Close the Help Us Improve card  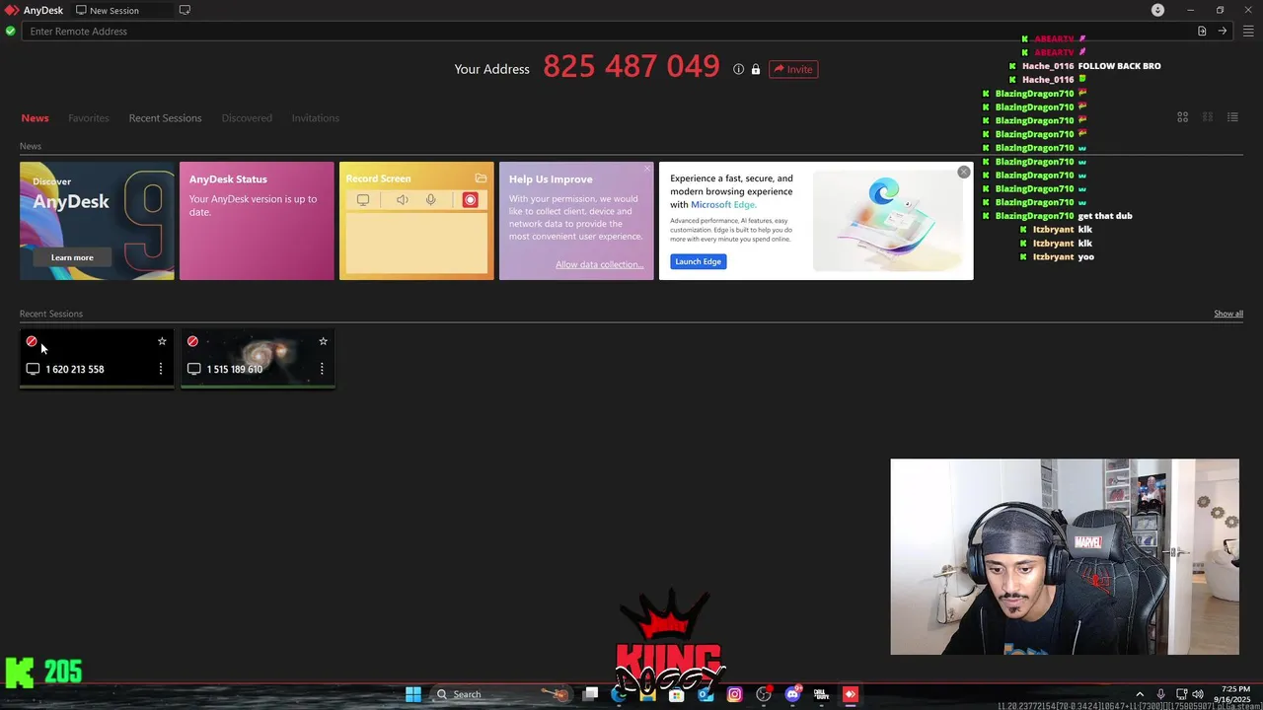tap(647, 168)
